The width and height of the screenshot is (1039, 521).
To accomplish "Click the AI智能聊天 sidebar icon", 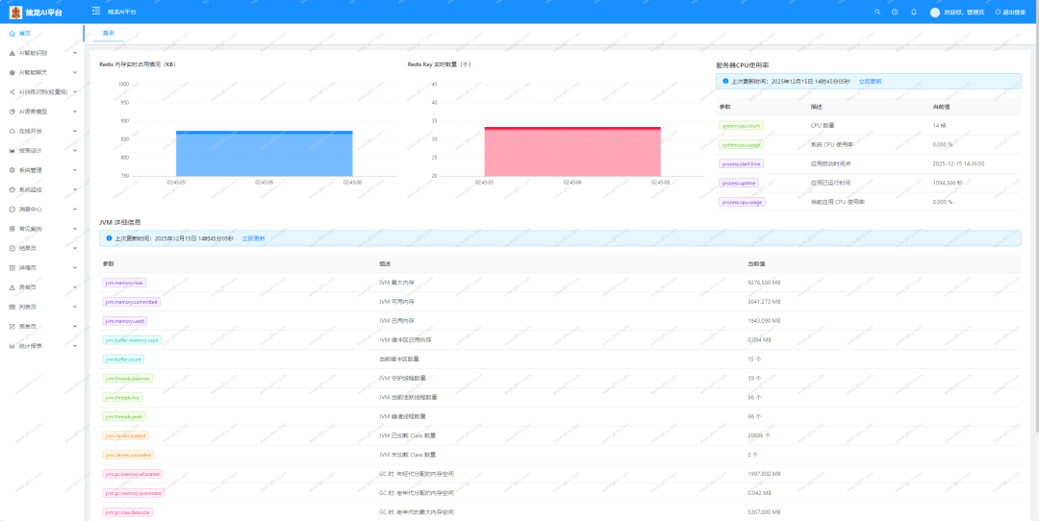I will (x=12, y=72).
